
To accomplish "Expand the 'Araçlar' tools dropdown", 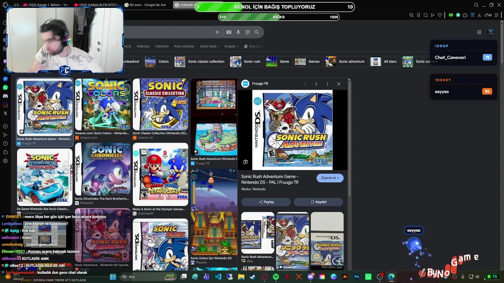I will point(232,46).
